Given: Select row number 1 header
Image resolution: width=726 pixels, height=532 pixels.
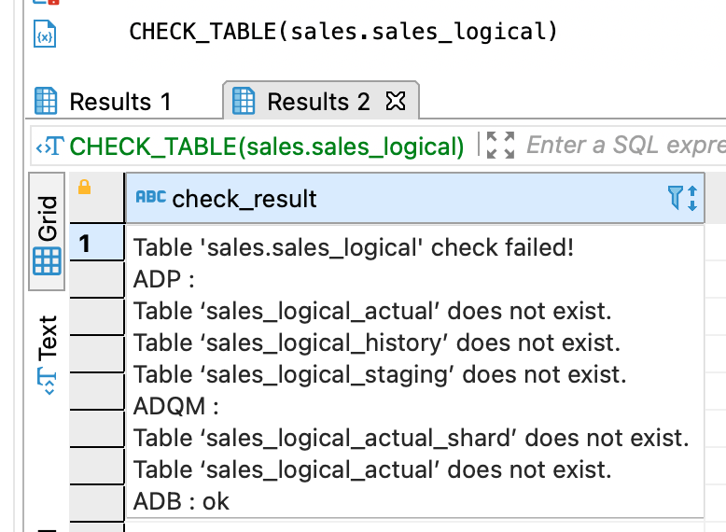Looking at the screenshot, I should click(97, 243).
